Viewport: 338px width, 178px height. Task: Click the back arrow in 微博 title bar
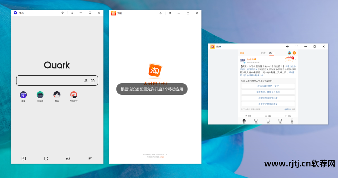(287, 46)
